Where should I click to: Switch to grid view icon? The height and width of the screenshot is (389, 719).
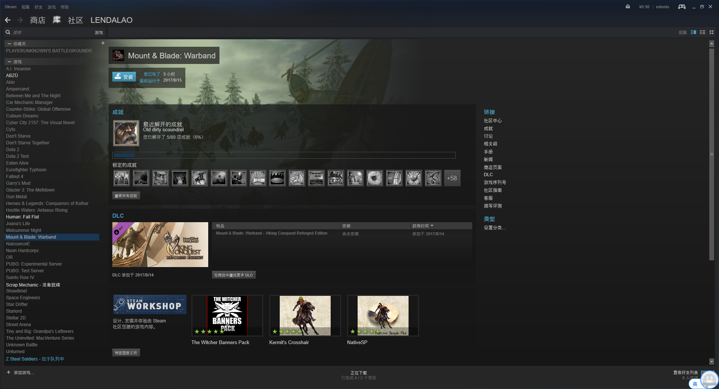712,32
